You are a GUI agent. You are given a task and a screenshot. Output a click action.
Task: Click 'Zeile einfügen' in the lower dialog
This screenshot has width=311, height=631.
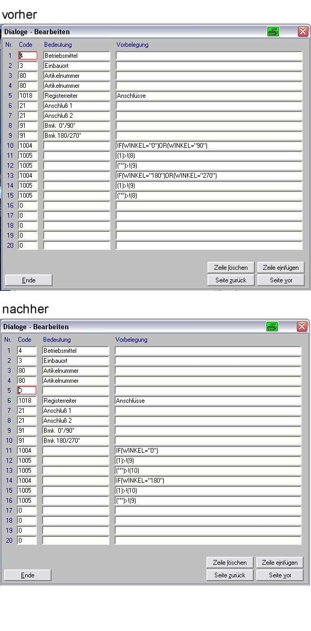(x=279, y=563)
